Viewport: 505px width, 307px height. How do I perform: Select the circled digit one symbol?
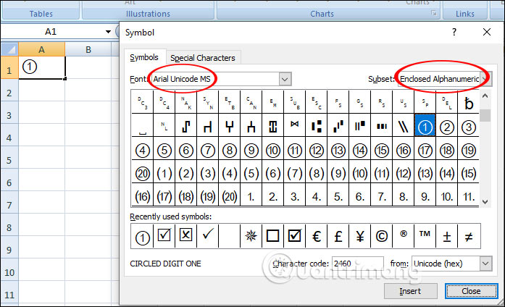click(x=425, y=127)
